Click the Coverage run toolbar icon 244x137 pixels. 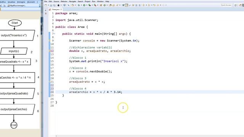tap(90, 5)
